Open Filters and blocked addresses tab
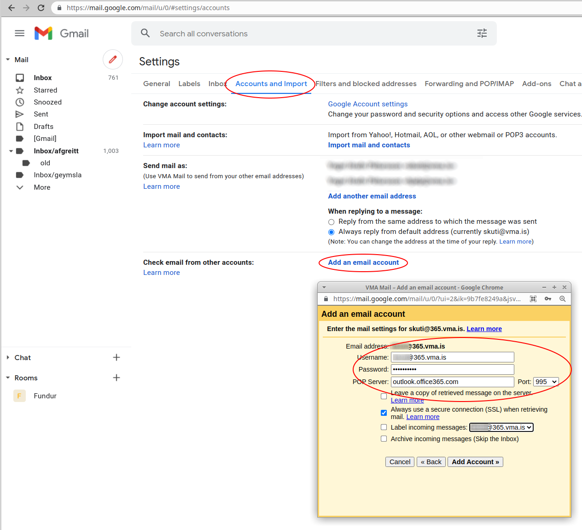Image resolution: width=582 pixels, height=530 pixels. 366,84
